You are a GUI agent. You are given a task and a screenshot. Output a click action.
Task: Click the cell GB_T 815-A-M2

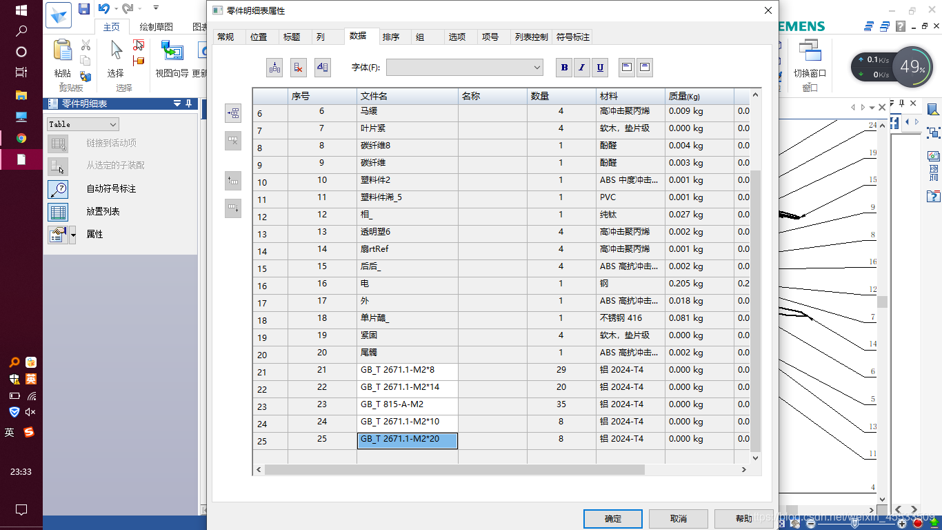(x=408, y=406)
